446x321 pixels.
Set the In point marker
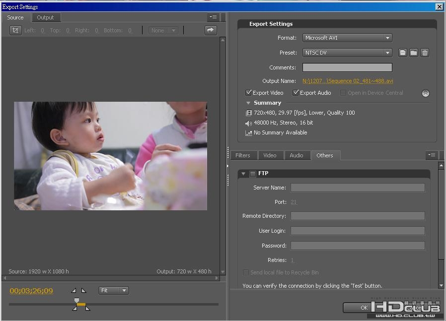[x=74, y=290]
